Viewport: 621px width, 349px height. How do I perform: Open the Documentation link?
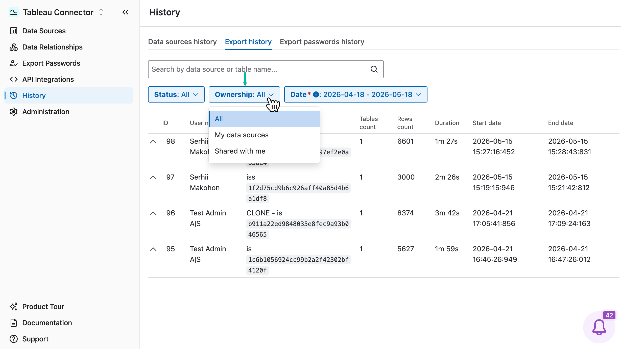[x=69, y=323]
